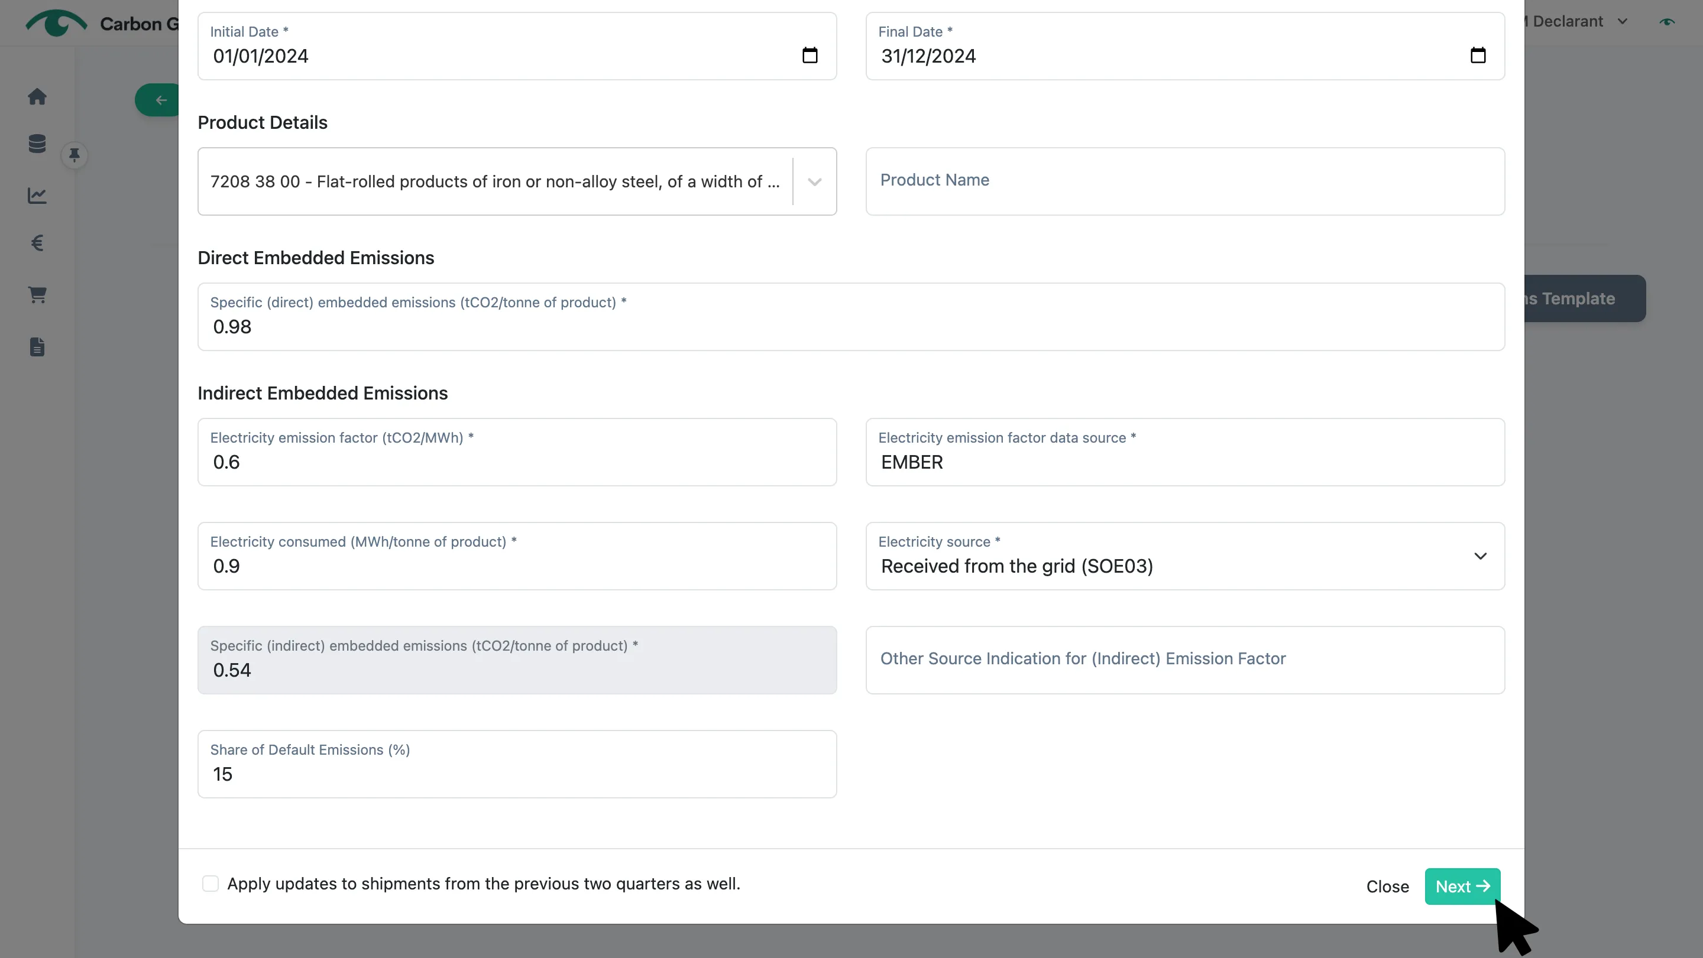Focus the Product Name field
The image size is (1703, 958).
pos(1186,181)
